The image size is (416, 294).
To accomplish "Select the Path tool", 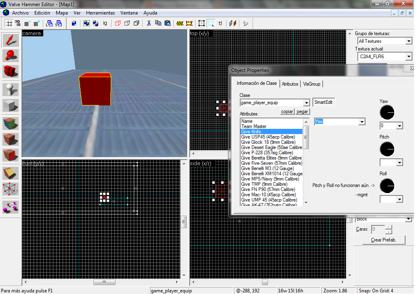I will 11,207.
